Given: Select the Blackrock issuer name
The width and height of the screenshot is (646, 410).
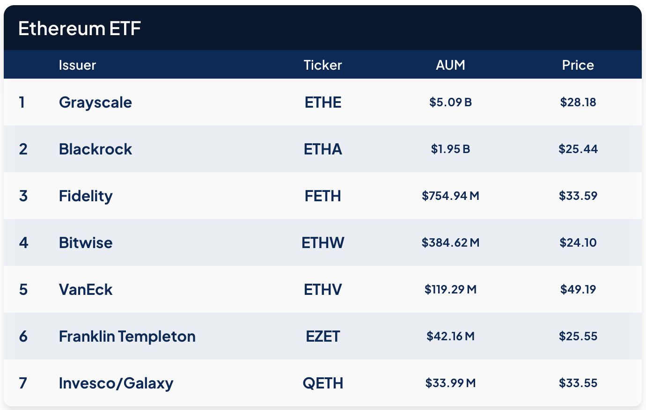Looking at the screenshot, I should click(95, 149).
